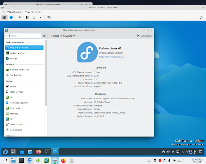Screen dimensions: 206x164
Task: Show virtual hardware details info button
Action: point(11,17)
